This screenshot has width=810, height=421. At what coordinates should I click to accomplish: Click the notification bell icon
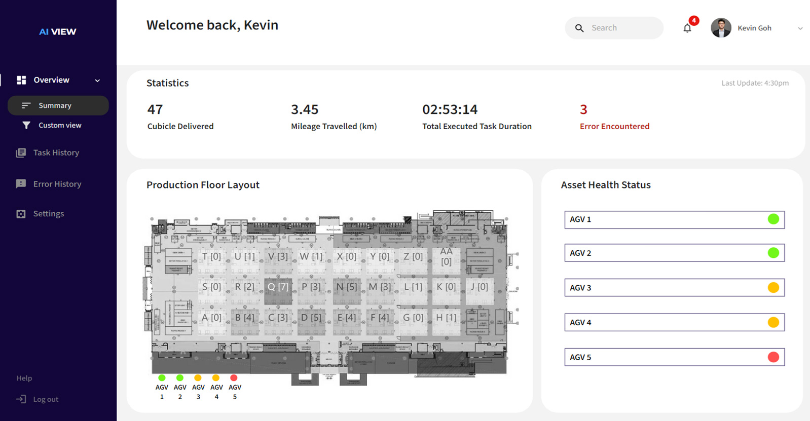[687, 28]
